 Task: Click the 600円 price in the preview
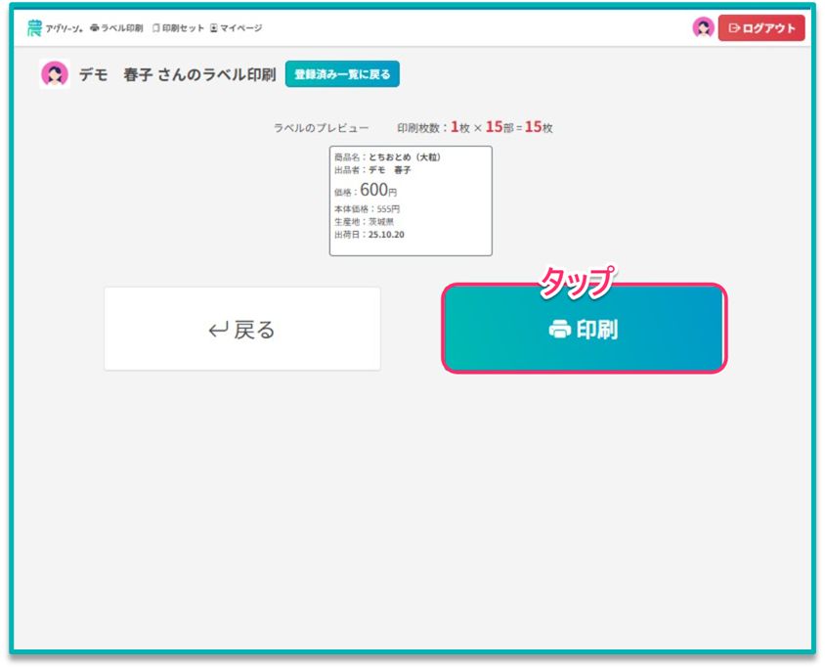tap(377, 191)
